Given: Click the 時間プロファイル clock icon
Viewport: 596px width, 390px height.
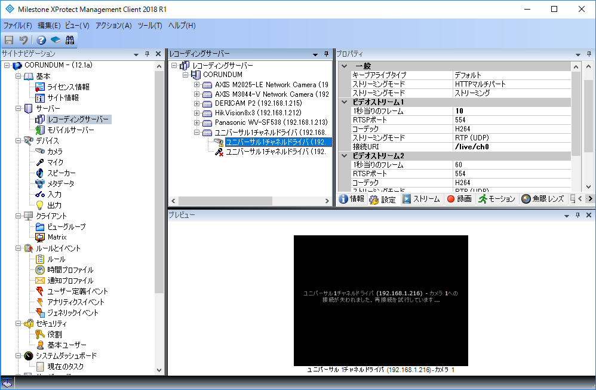Looking at the screenshot, I should pos(40,270).
